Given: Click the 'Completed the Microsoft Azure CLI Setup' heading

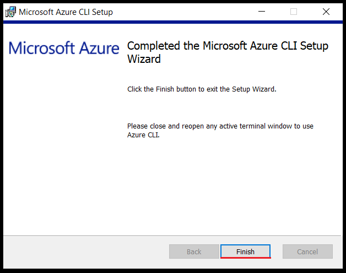Looking at the screenshot, I should (x=228, y=46).
